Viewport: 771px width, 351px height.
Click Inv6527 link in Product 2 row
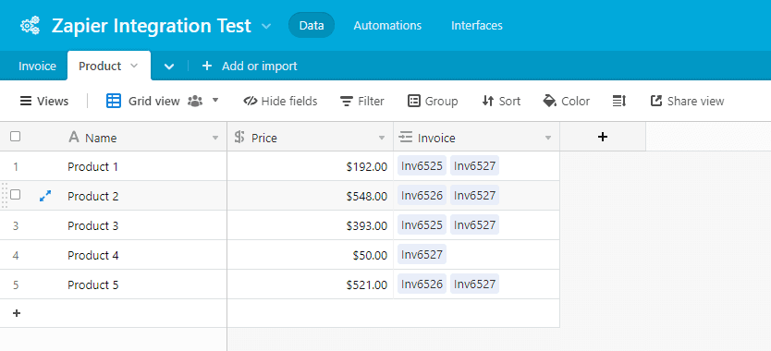click(474, 195)
